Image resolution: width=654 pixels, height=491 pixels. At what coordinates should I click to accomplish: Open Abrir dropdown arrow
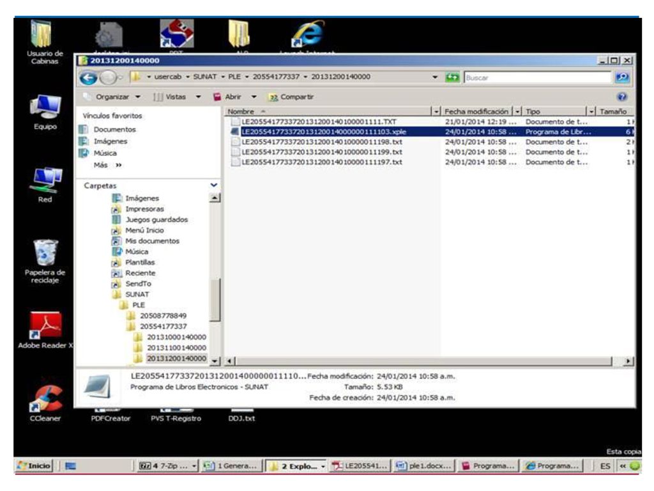point(254,97)
